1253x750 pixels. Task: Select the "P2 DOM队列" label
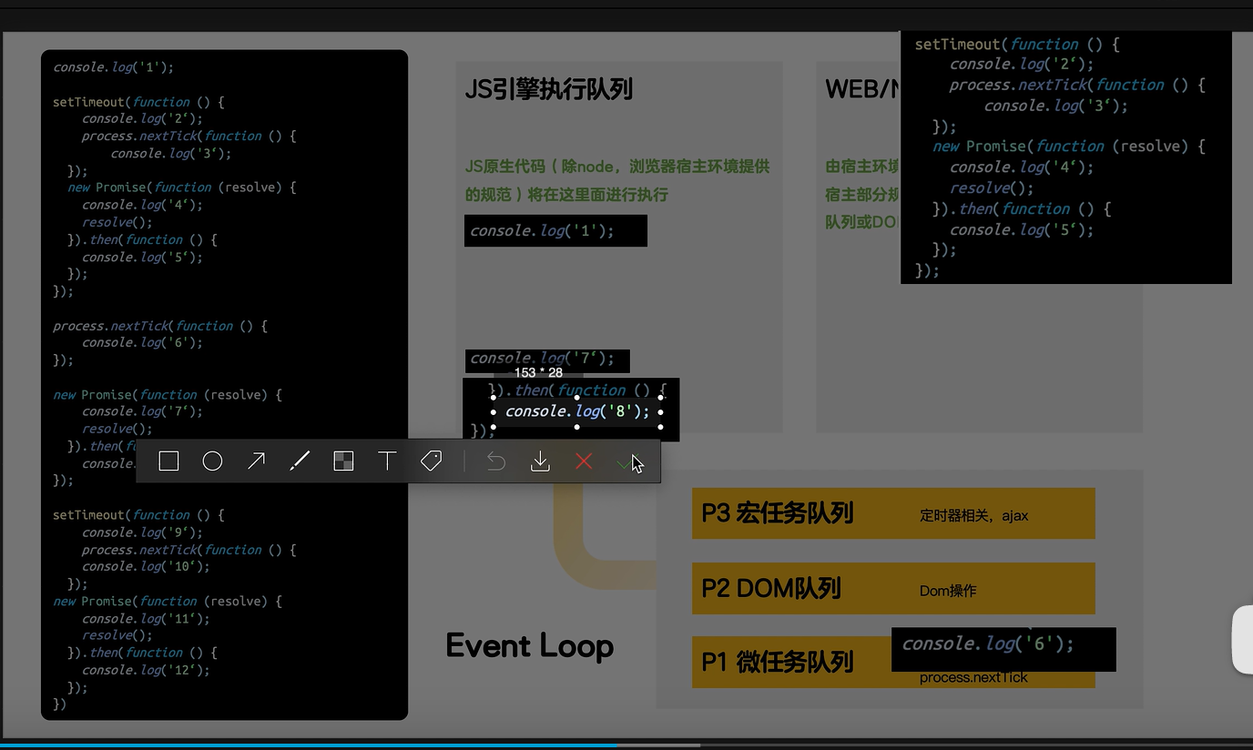click(x=771, y=588)
